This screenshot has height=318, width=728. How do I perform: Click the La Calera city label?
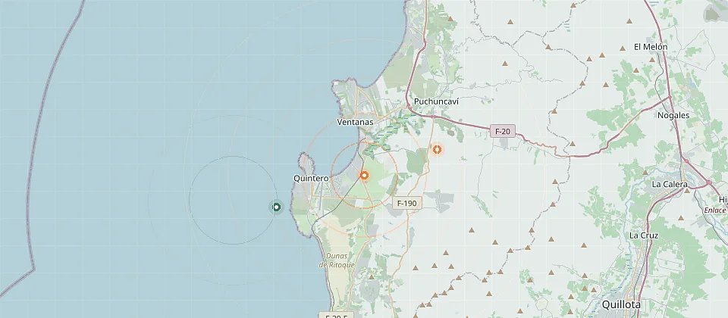click(670, 184)
